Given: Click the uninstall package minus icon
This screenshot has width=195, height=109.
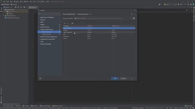Looking at the screenshot, I should point(67,23).
